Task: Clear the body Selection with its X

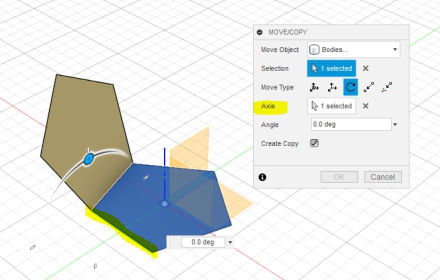Action: click(365, 68)
